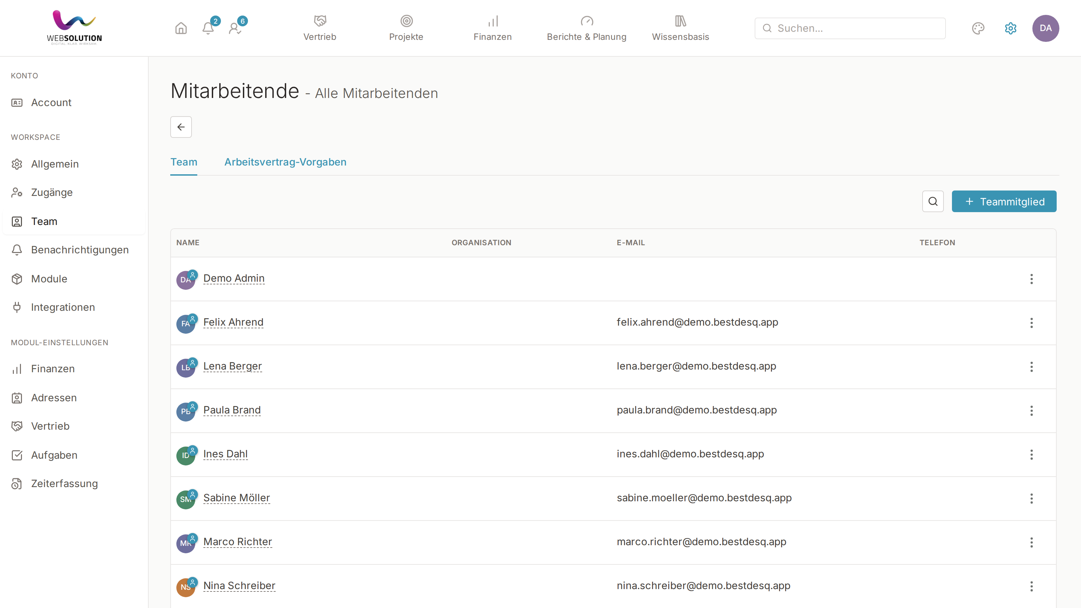The image size is (1081, 608).
Task: Click email paula.brand@demo.bestdesq.app
Action: [697, 410]
